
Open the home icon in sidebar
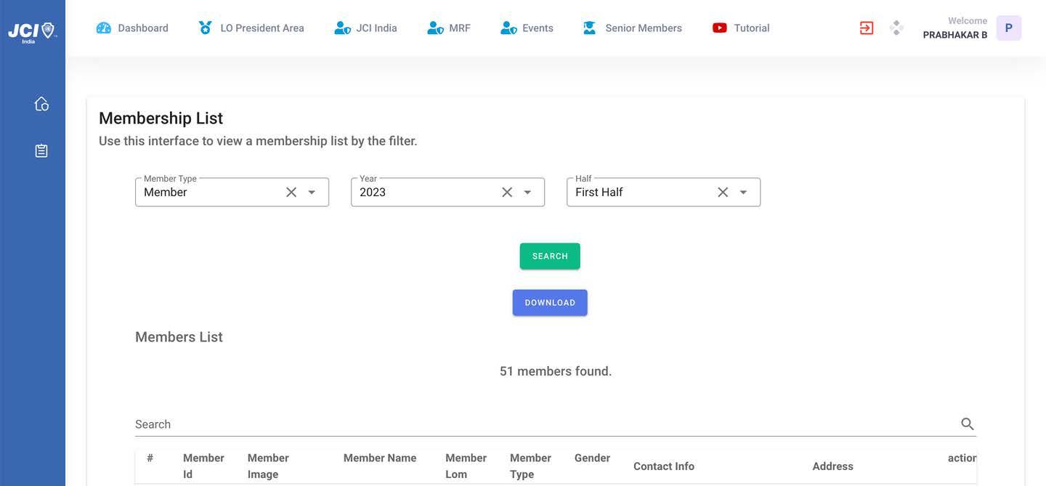click(x=41, y=104)
